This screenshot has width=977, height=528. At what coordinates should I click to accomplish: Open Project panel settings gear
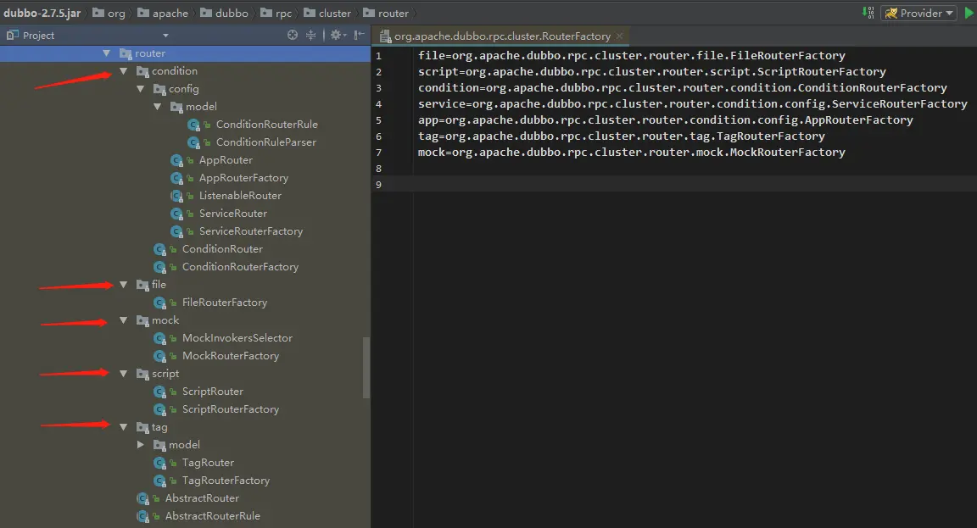[337, 35]
